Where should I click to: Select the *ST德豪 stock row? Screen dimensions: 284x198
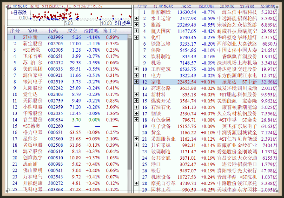point(67,50)
